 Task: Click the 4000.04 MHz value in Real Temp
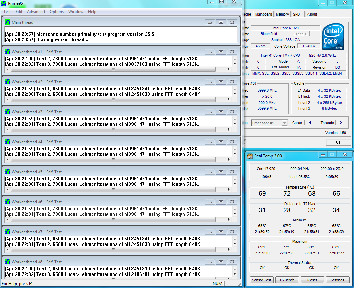pos(299,169)
